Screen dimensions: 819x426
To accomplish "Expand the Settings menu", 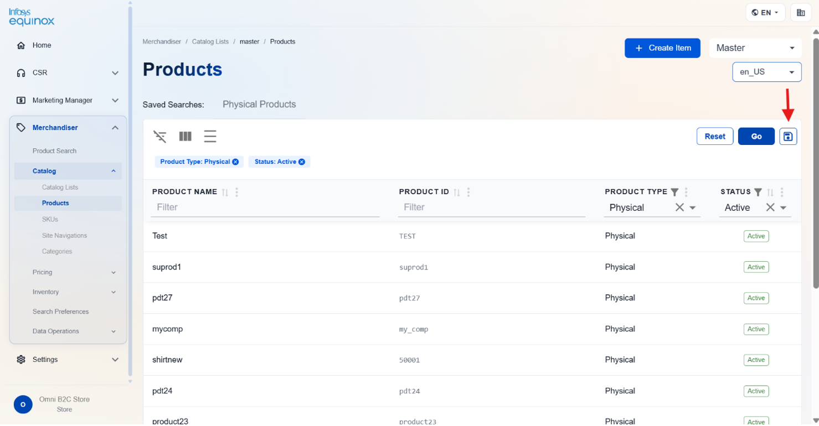I will point(115,360).
